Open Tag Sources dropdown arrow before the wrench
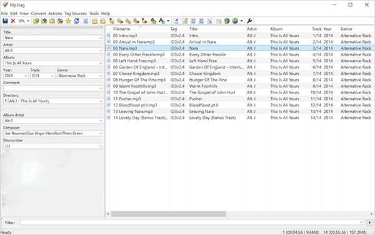 [x=241, y=21]
